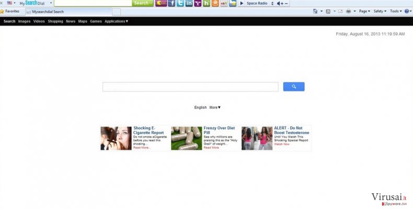Open the Page menu
This screenshot has height=210, width=413.
point(364,11)
